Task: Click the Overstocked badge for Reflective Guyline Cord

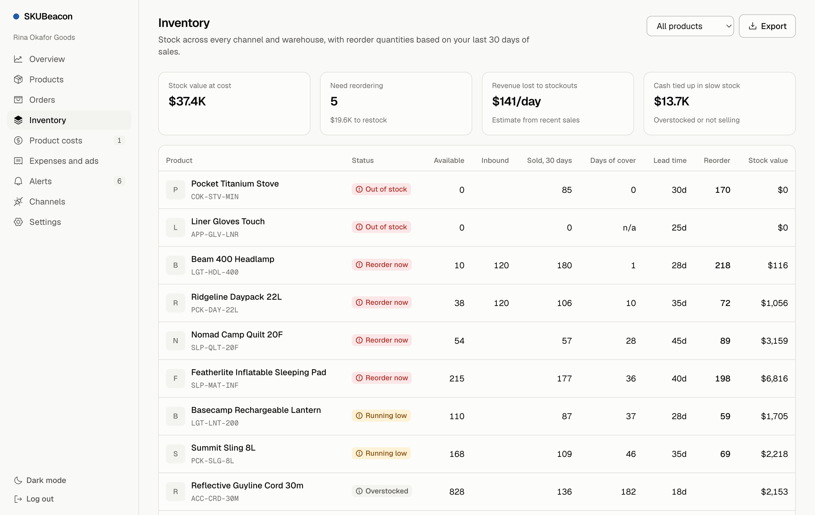Action: coord(382,491)
